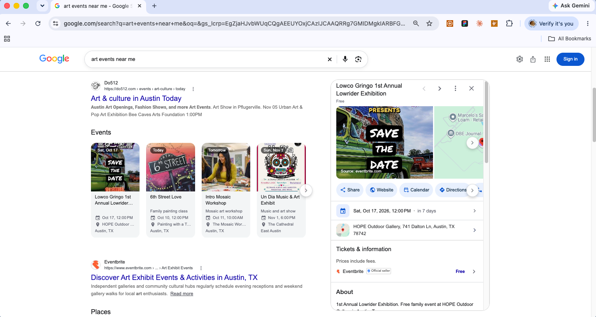Expand the event date and time row
This screenshot has width=596, height=317.
point(407,211)
